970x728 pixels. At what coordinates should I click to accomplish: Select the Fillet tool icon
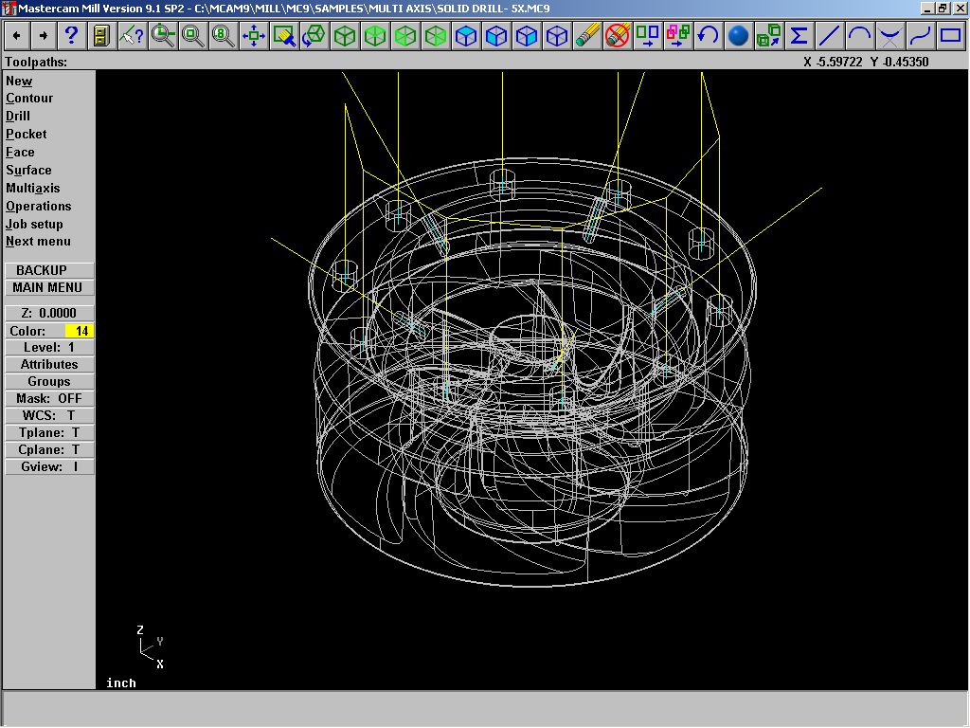[890, 35]
